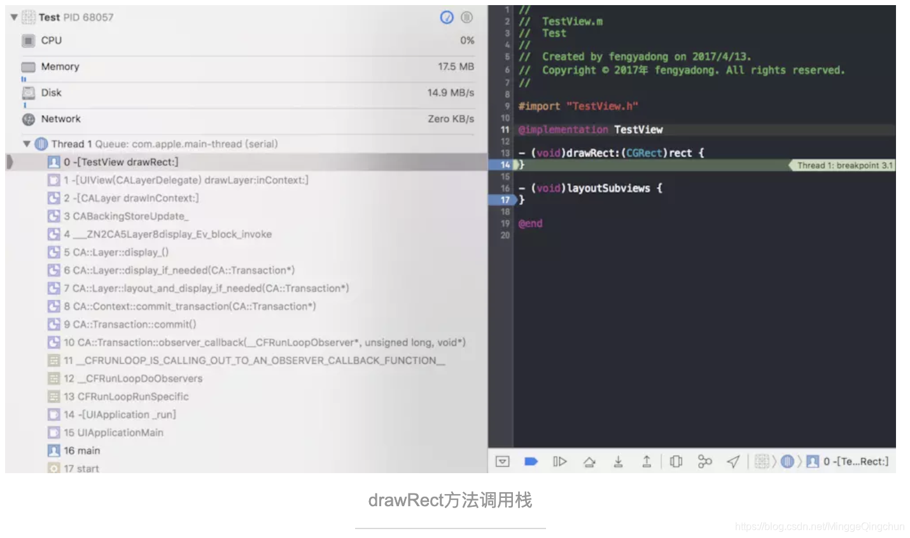Open Debug View Hierarchy
910x538 pixels.
(x=676, y=462)
